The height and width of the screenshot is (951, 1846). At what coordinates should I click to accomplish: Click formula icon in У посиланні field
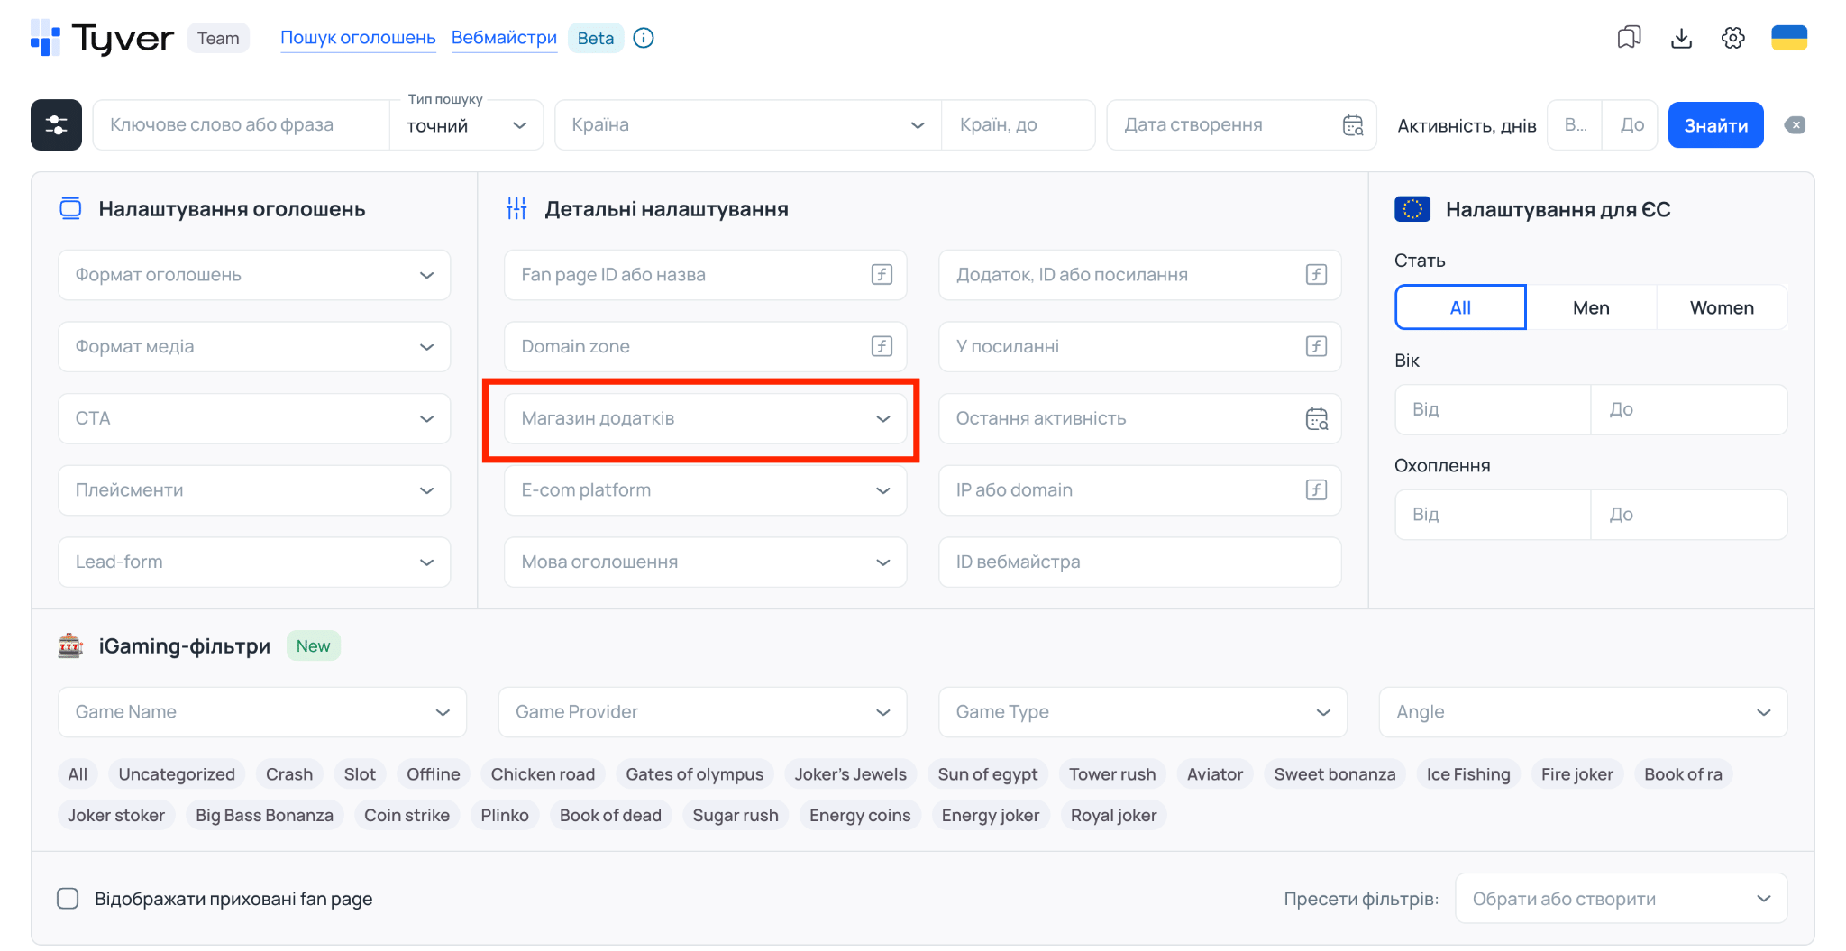click(1316, 346)
